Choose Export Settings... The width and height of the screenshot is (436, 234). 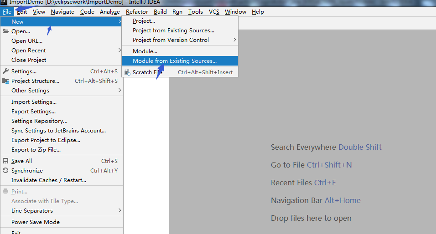click(x=62, y=112)
